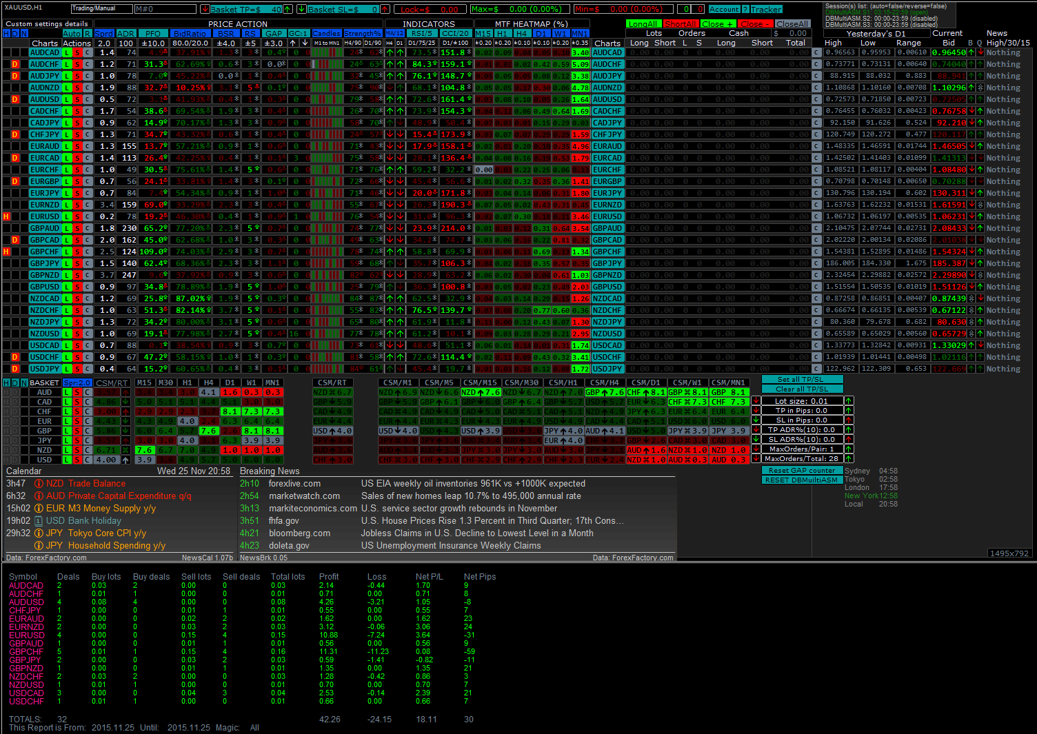Increase TP in Pips value
The height and width of the screenshot is (734, 1037).
click(849, 410)
